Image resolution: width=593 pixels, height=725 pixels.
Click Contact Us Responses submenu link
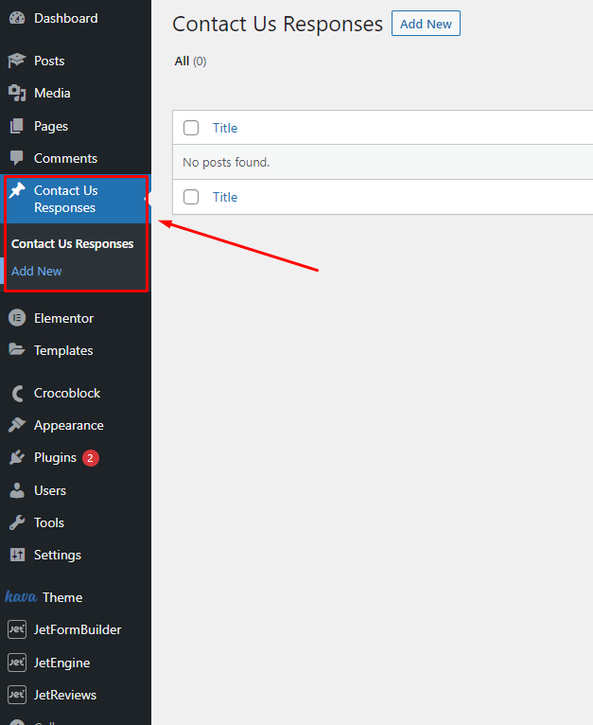pyautogui.click(x=73, y=243)
